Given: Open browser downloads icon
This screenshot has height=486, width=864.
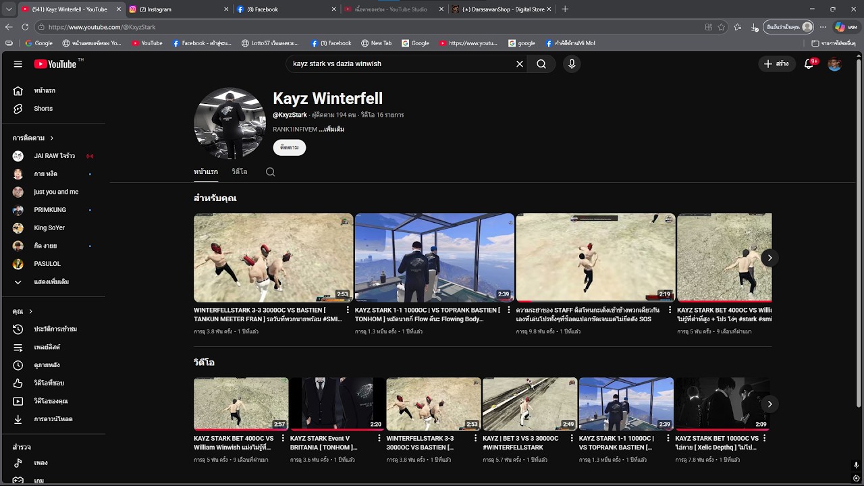Looking at the screenshot, I should pos(754,27).
